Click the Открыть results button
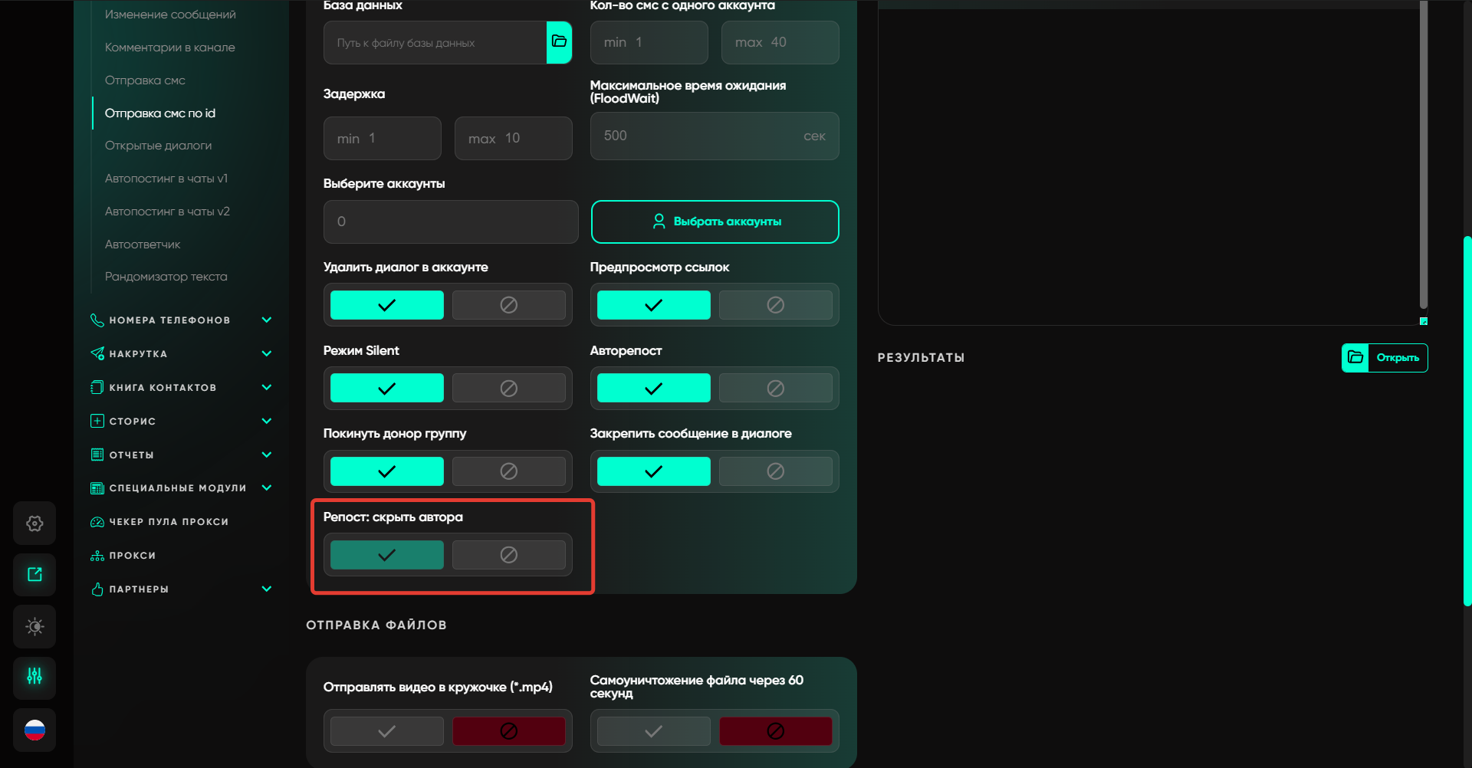Viewport: 1472px width, 768px height. pyautogui.click(x=1385, y=358)
